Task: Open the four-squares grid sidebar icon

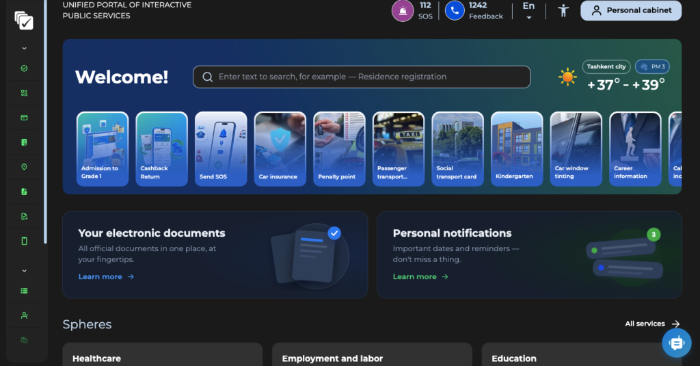Action: tap(24, 93)
